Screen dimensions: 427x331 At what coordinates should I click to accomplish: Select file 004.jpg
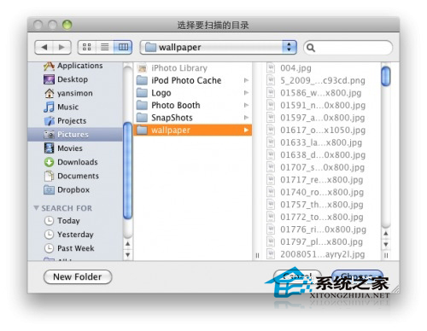321,68
